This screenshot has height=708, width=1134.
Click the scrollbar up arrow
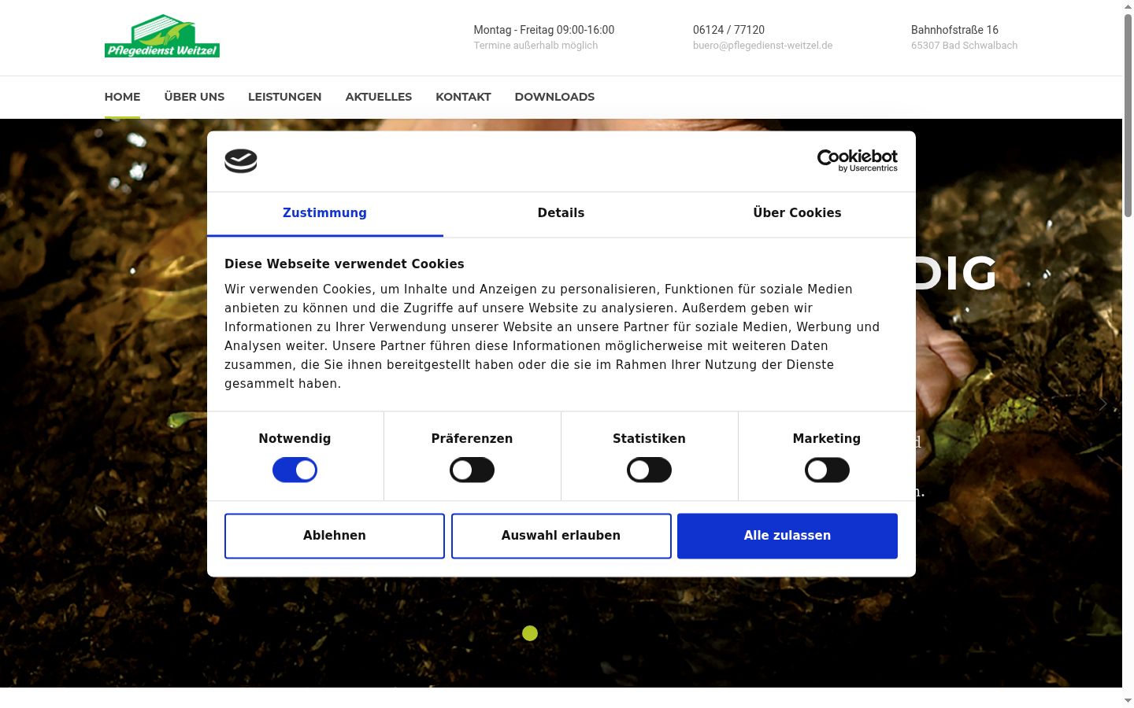click(x=1128, y=6)
